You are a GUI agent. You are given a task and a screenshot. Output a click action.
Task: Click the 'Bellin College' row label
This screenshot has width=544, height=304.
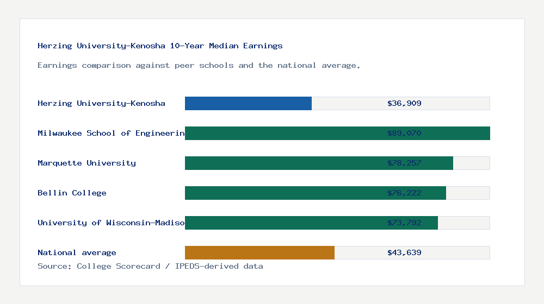point(72,193)
